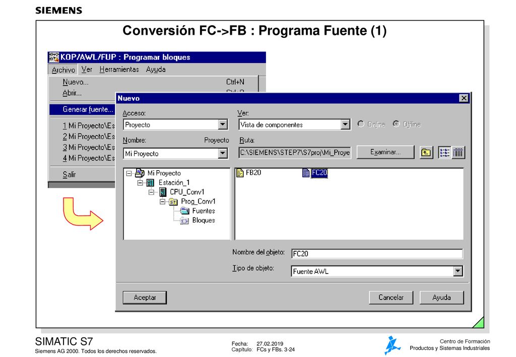Select the Online radio button
Screen dimensions: 516x357
point(361,124)
